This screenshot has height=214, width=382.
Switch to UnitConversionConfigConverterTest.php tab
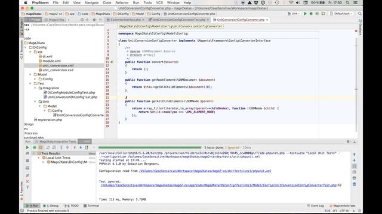coord(178,20)
